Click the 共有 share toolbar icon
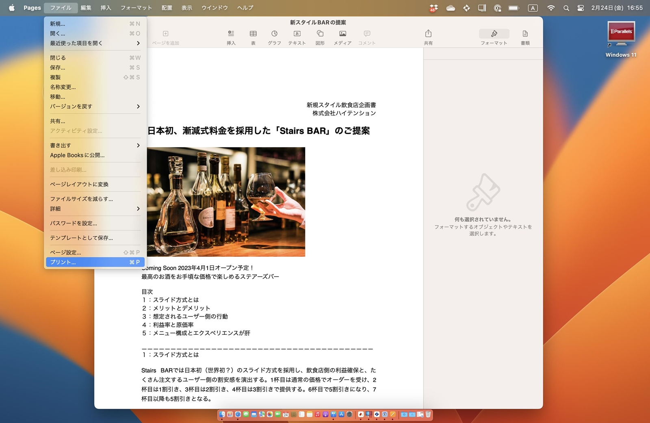650x423 pixels. point(428,37)
